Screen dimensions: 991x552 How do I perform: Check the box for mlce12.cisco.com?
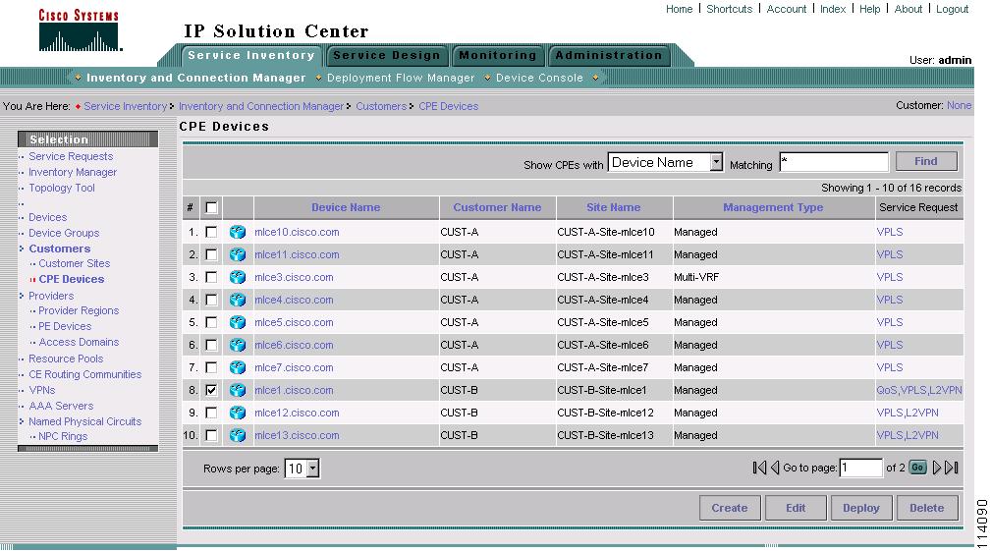212,413
